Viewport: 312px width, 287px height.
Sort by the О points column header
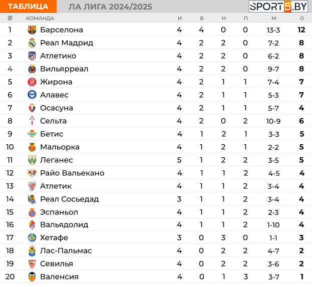tap(302, 19)
